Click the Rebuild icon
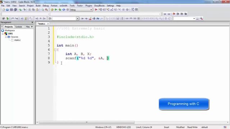Viewport: 230px width, 129px height. [64, 10]
